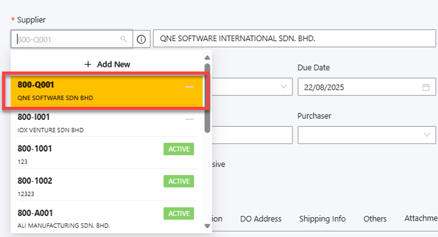Screen dimensions: 438x237
Task: Open the supplier info icon
Action: (141, 39)
